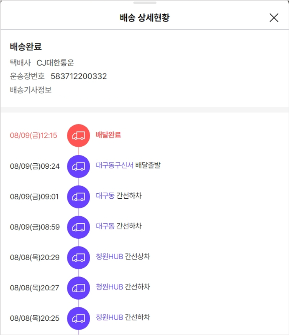Click truck icon at 08/09(금)09:01

tap(79, 196)
